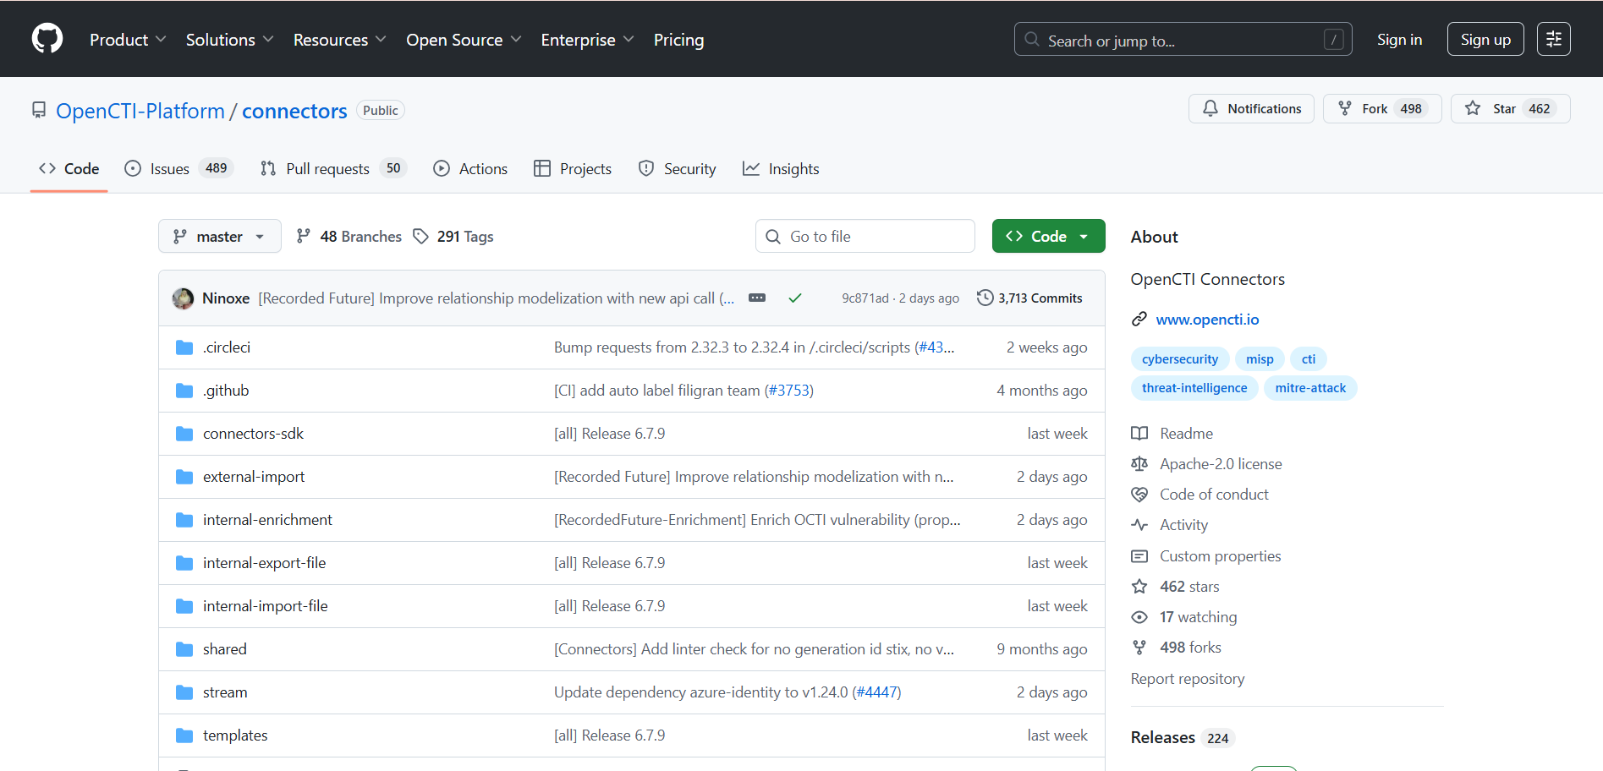The image size is (1603, 771).
Task: Click the green commit status checkmark
Action: pyautogui.click(x=795, y=298)
